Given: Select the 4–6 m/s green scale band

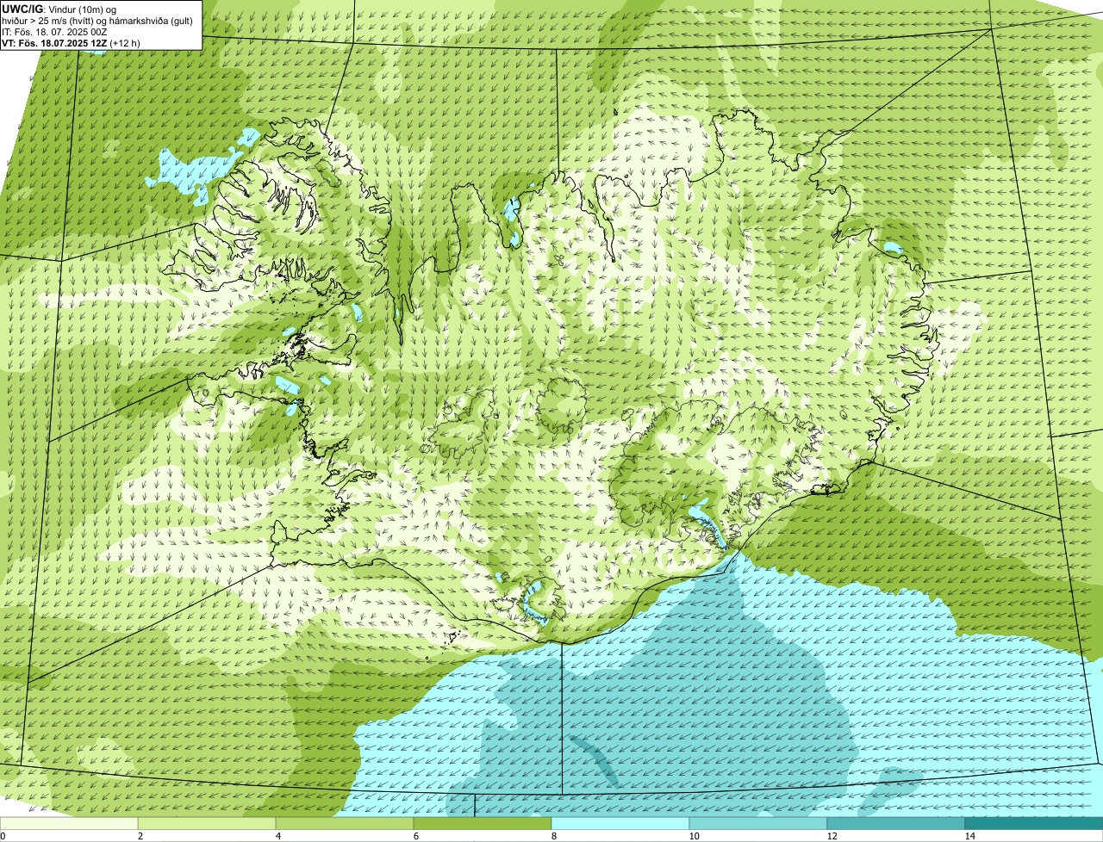Looking at the screenshot, I should (345, 823).
